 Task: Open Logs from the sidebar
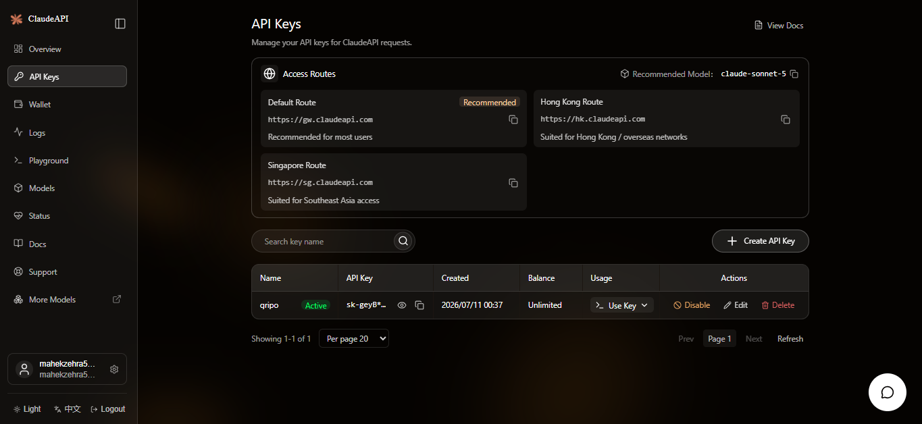click(x=67, y=133)
